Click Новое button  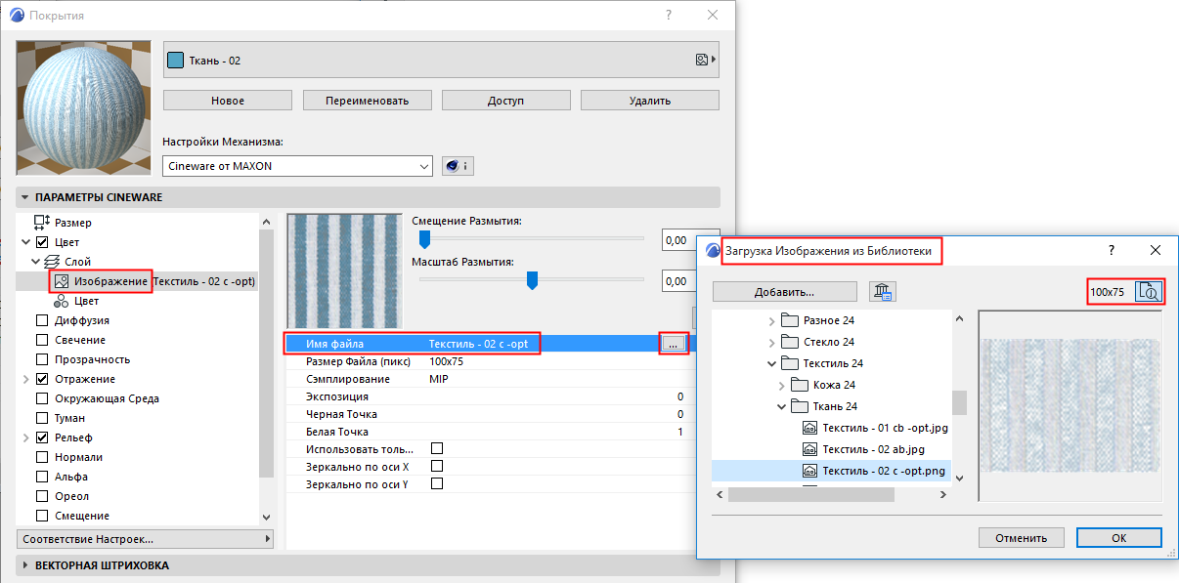(228, 101)
